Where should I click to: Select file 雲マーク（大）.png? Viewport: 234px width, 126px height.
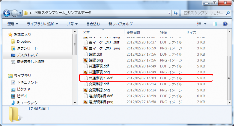coord(104,48)
